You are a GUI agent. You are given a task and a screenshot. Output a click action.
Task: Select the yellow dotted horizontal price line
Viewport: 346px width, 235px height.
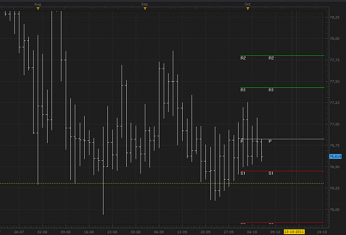162,184
